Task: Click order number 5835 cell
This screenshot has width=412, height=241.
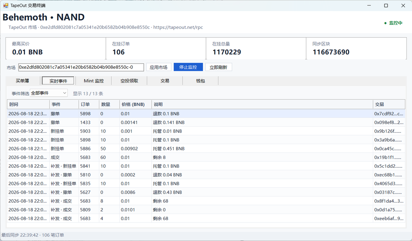Action: point(89,183)
